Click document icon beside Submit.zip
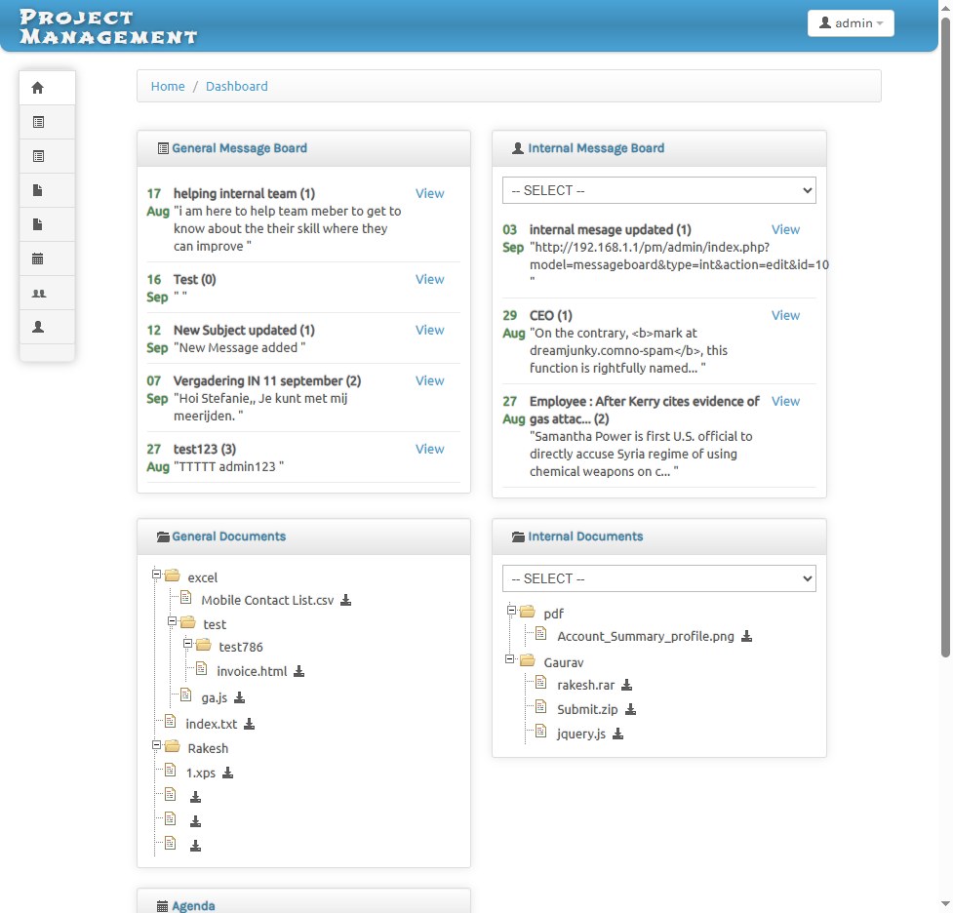This screenshot has height=913, width=953. click(540, 707)
